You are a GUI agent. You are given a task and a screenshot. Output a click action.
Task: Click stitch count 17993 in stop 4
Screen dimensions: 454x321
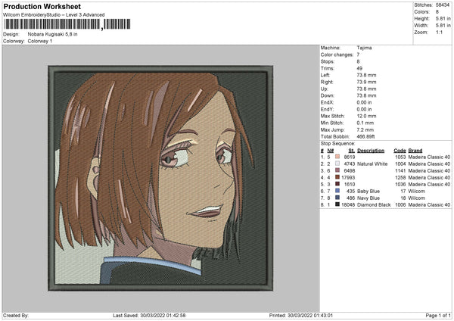[x=348, y=177]
